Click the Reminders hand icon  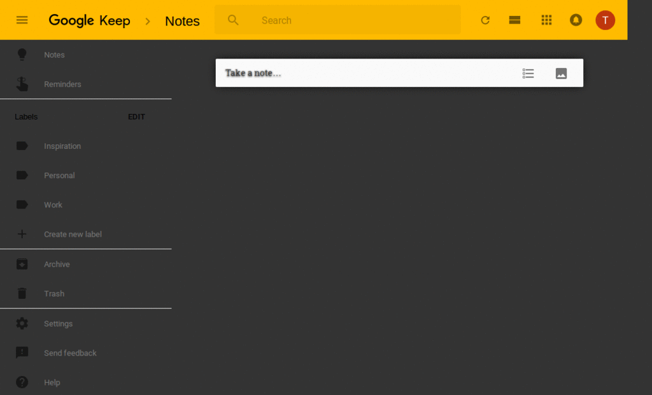[x=22, y=84]
